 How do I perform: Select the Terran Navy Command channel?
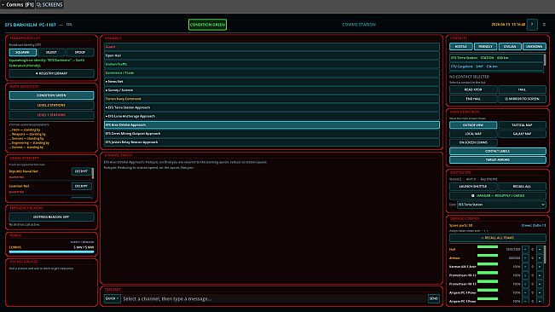[271, 99]
